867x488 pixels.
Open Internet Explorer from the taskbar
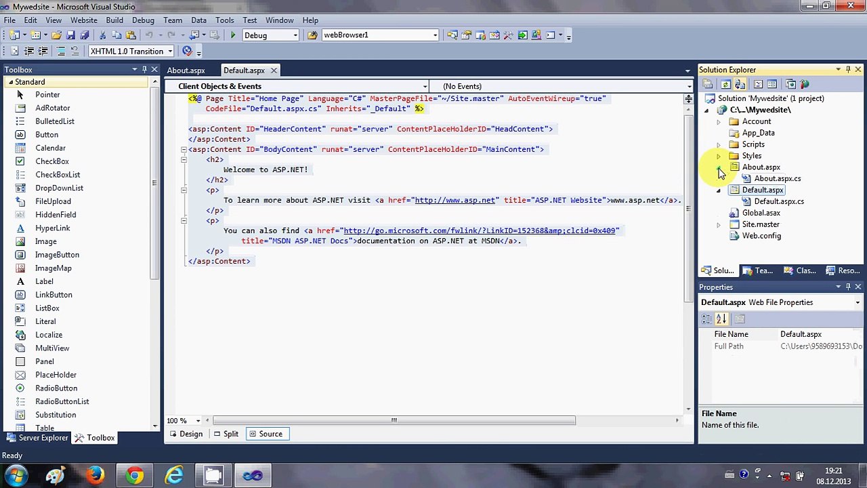tap(174, 476)
